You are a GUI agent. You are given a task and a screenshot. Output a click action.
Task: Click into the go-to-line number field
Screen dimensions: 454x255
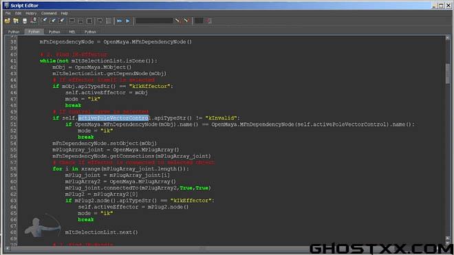[x=199, y=21]
